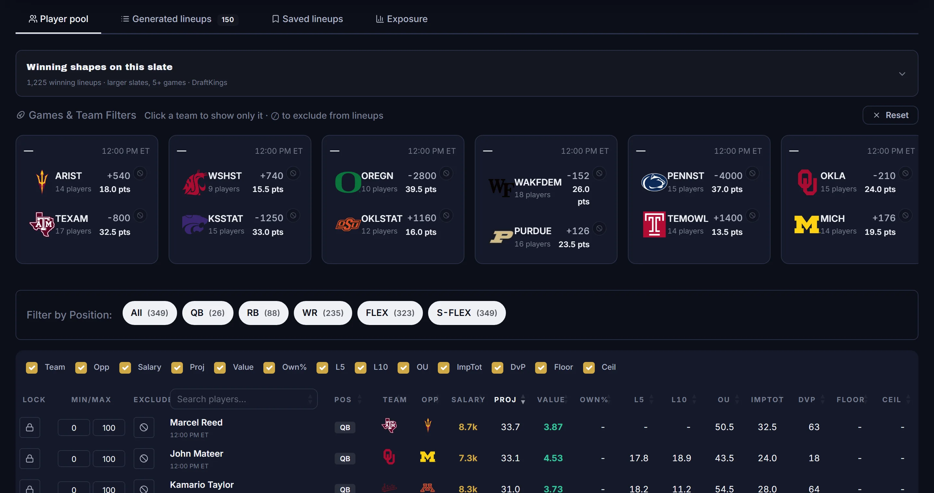Edit Marcel Reed min exposure field

tap(74, 428)
